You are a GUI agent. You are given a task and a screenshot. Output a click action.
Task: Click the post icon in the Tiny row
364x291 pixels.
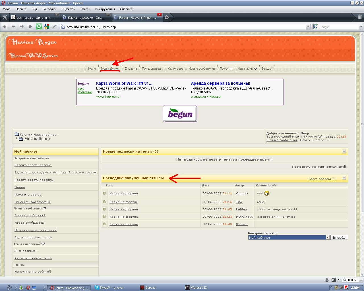pos(104,202)
